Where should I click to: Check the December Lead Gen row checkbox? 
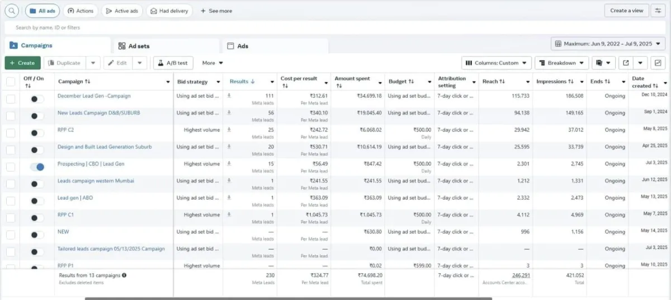click(x=11, y=99)
